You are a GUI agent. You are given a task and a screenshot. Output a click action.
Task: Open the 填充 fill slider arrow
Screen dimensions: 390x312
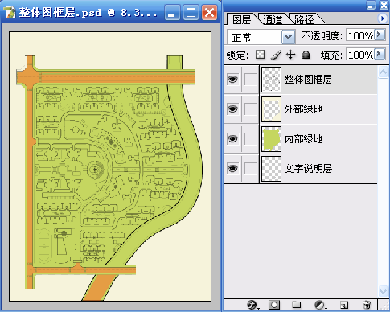[x=380, y=55]
